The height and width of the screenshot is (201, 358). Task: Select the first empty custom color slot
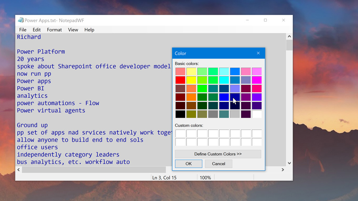click(180, 134)
